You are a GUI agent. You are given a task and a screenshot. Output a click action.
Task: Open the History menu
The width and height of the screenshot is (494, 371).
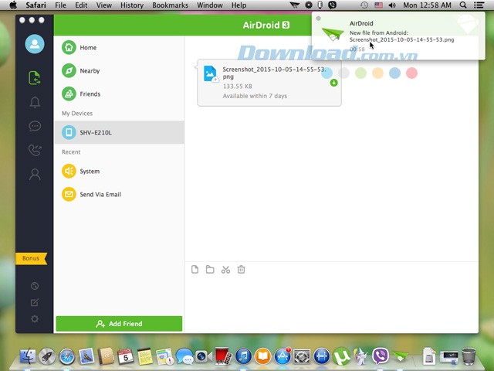pos(132,5)
